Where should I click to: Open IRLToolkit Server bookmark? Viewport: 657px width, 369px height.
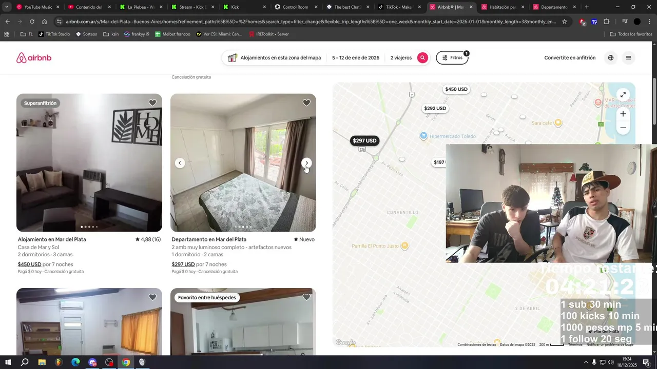pos(268,34)
